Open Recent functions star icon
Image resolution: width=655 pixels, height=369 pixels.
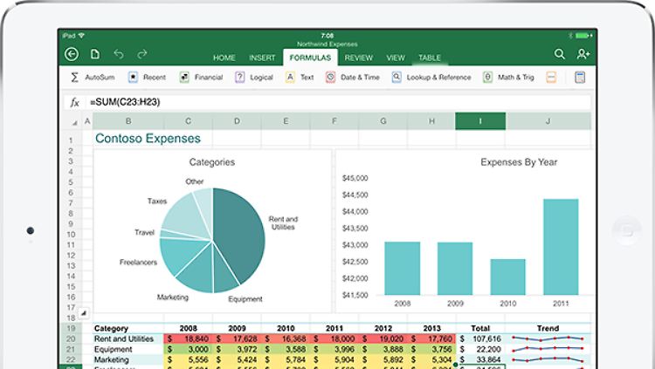[133, 78]
